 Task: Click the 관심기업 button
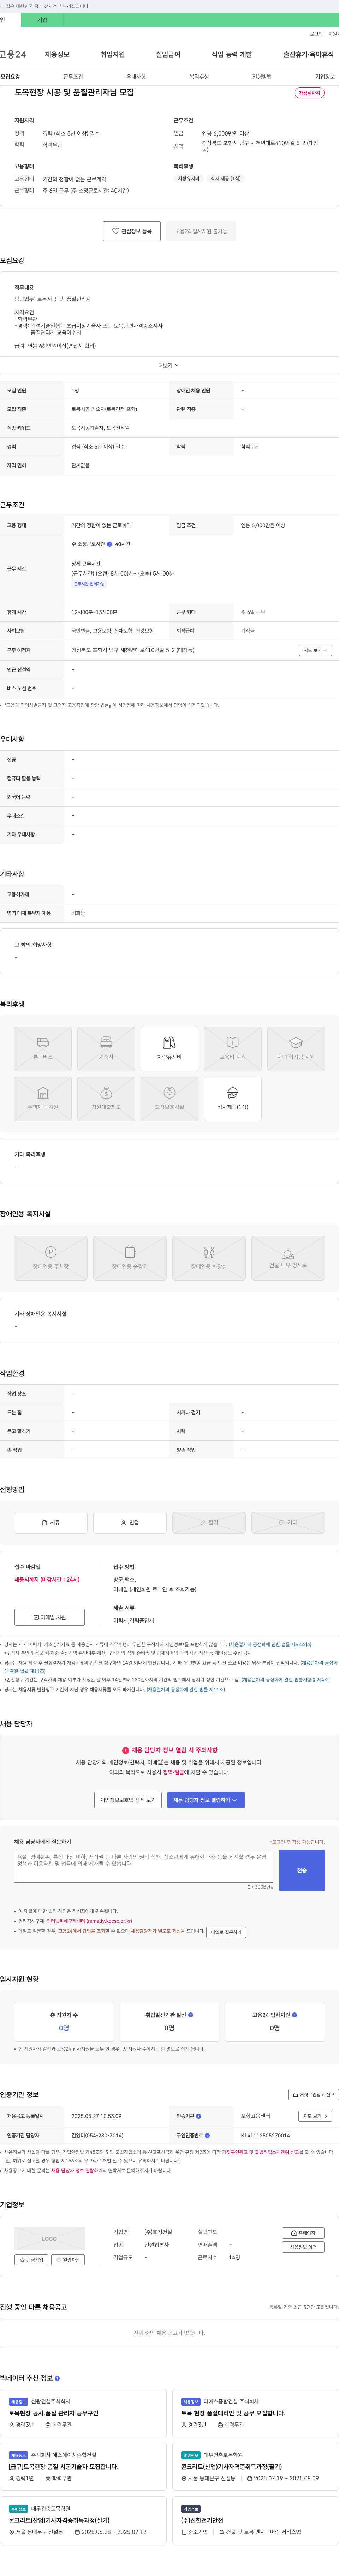pos(31,2260)
